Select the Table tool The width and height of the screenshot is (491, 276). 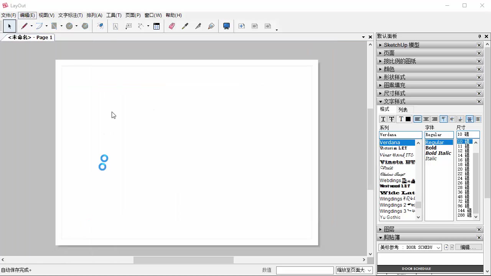(x=157, y=26)
